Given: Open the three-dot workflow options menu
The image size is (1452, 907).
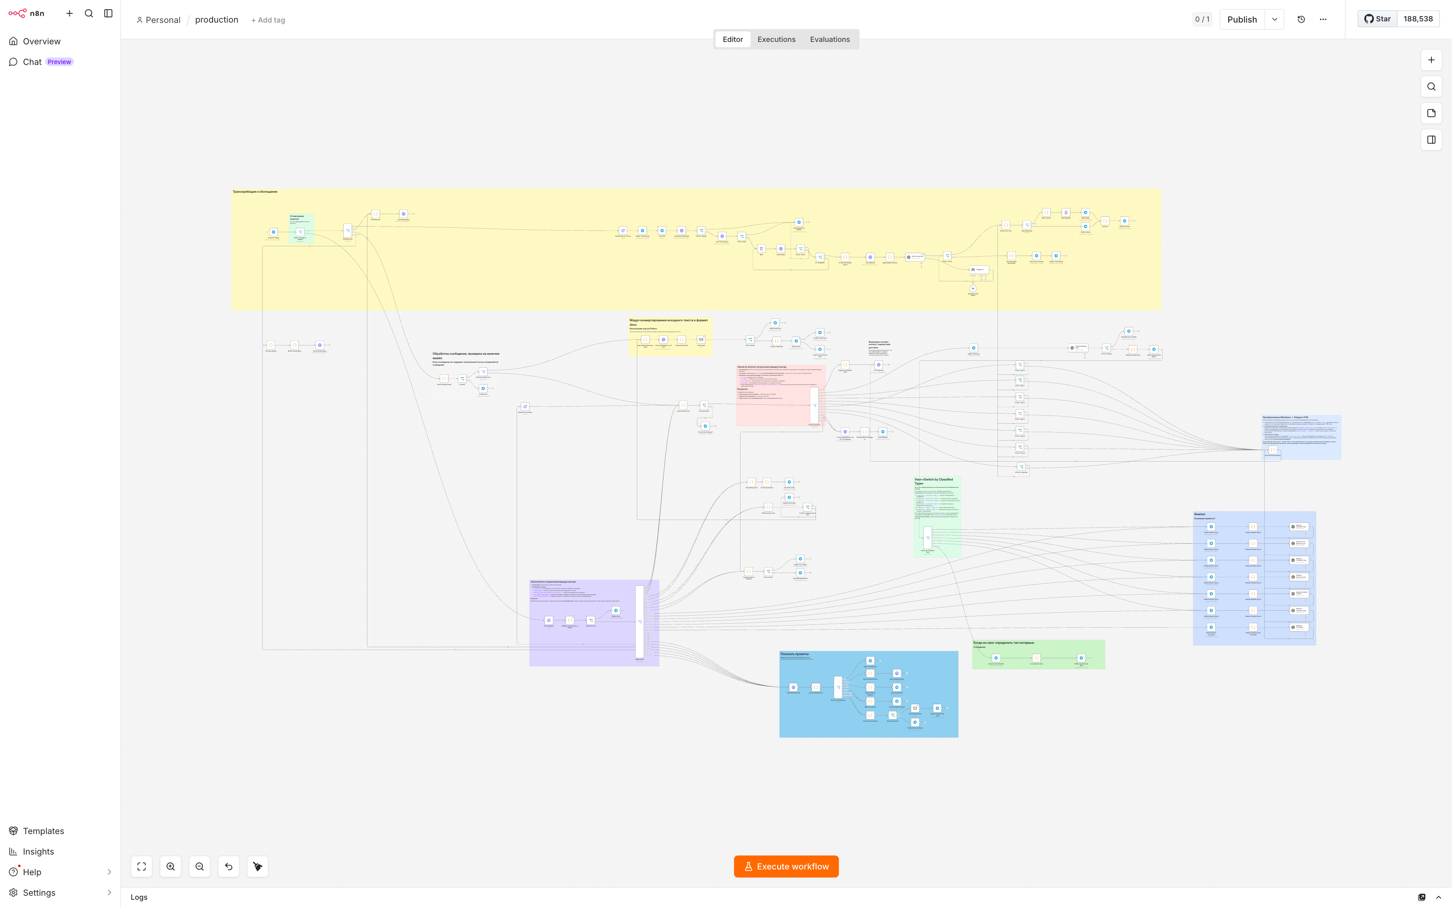Looking at the screenshot, I should (x=1323, y=19).
